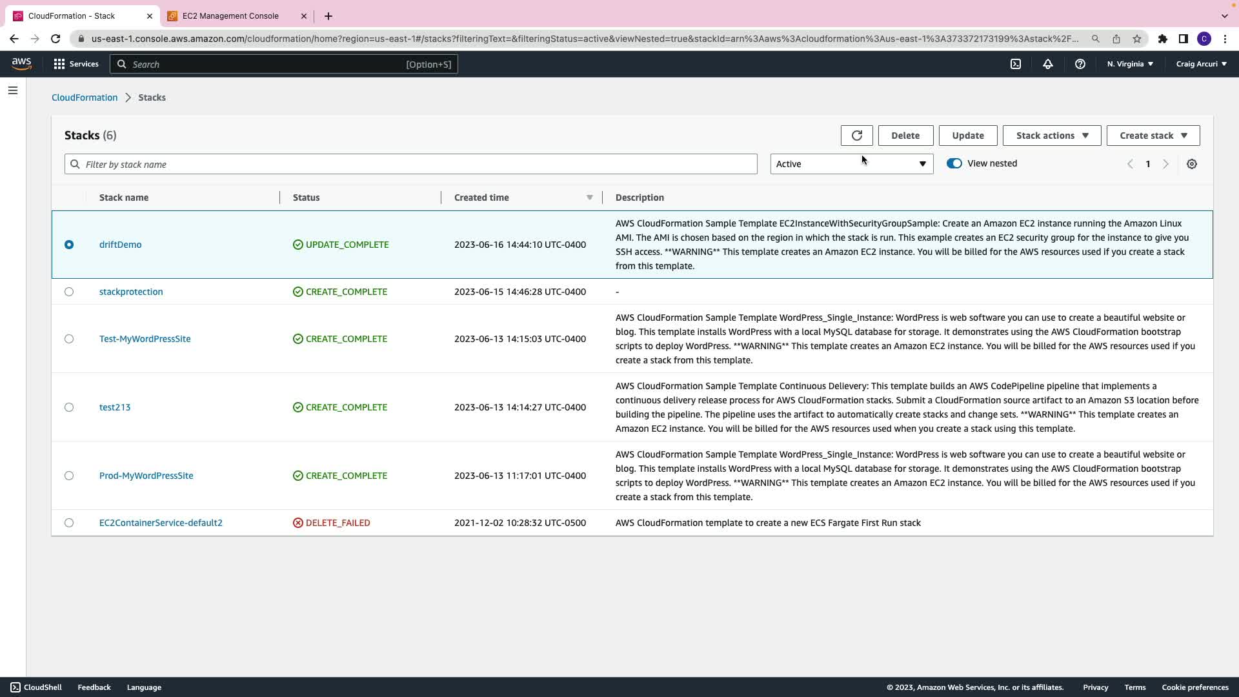Open the notifications bell icon
1239x697 pixels.
coord(1047,64)
